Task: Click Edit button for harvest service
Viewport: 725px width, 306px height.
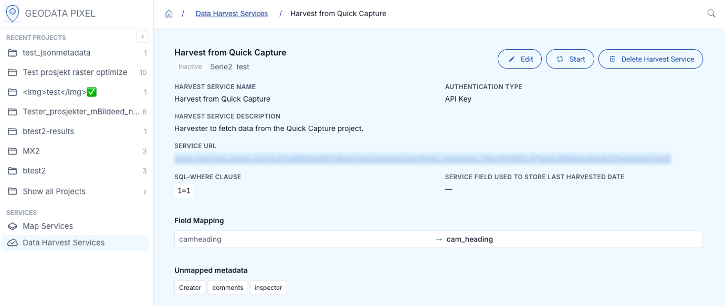Action: tap(519, 59)
